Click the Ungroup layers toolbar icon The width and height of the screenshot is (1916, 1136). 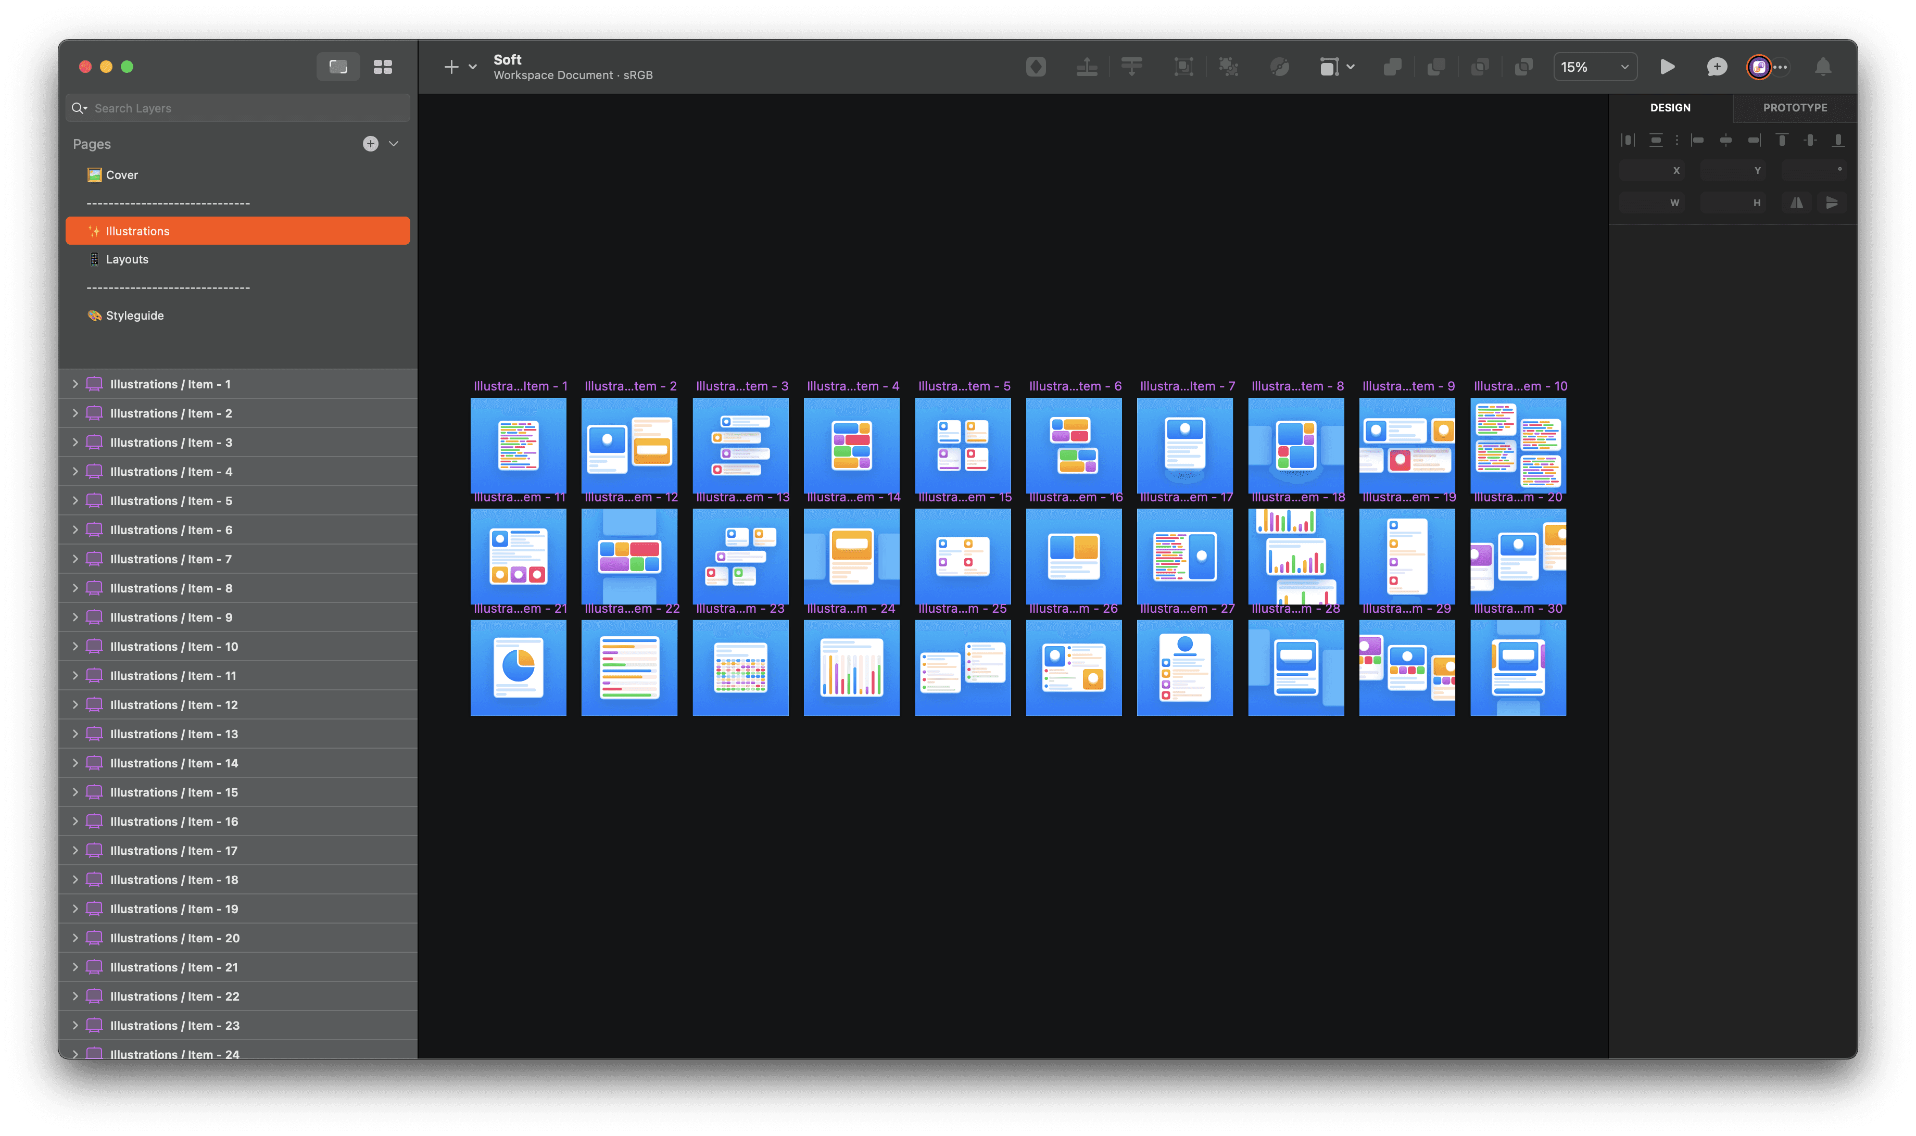[x=1229, y=67]
